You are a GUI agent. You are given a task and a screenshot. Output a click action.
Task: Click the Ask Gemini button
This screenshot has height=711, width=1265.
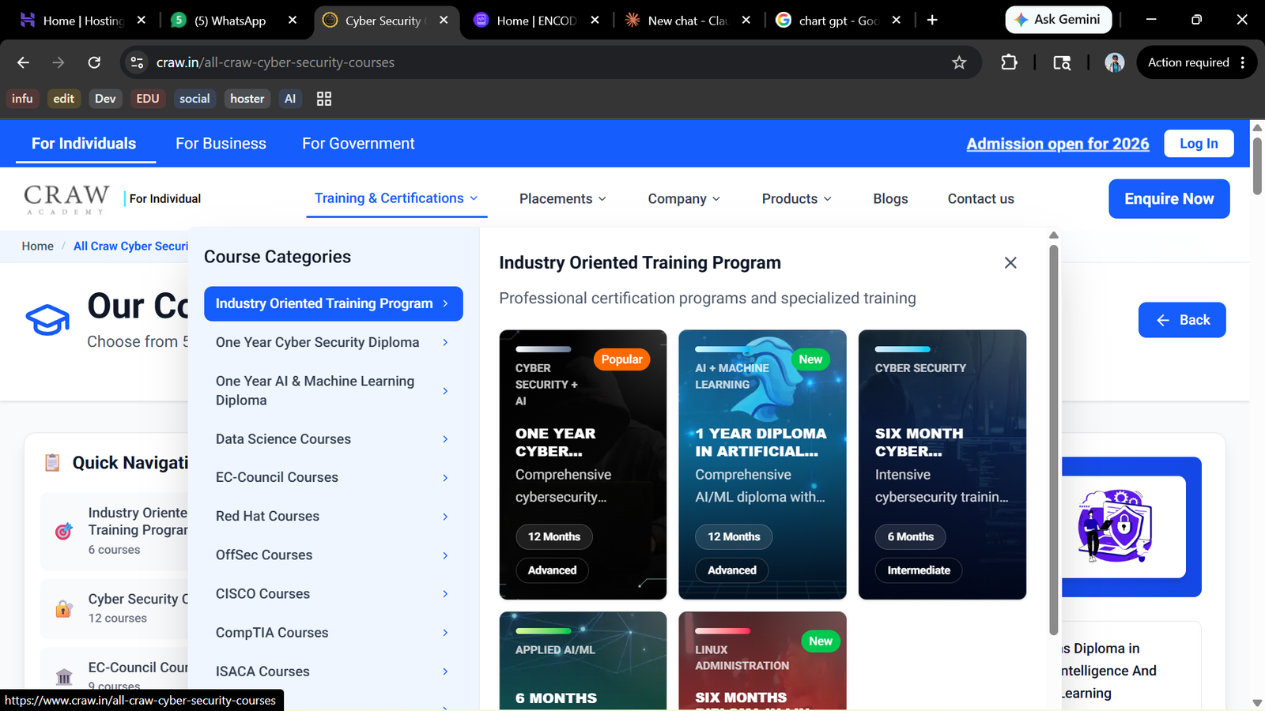click(1058, 20)
